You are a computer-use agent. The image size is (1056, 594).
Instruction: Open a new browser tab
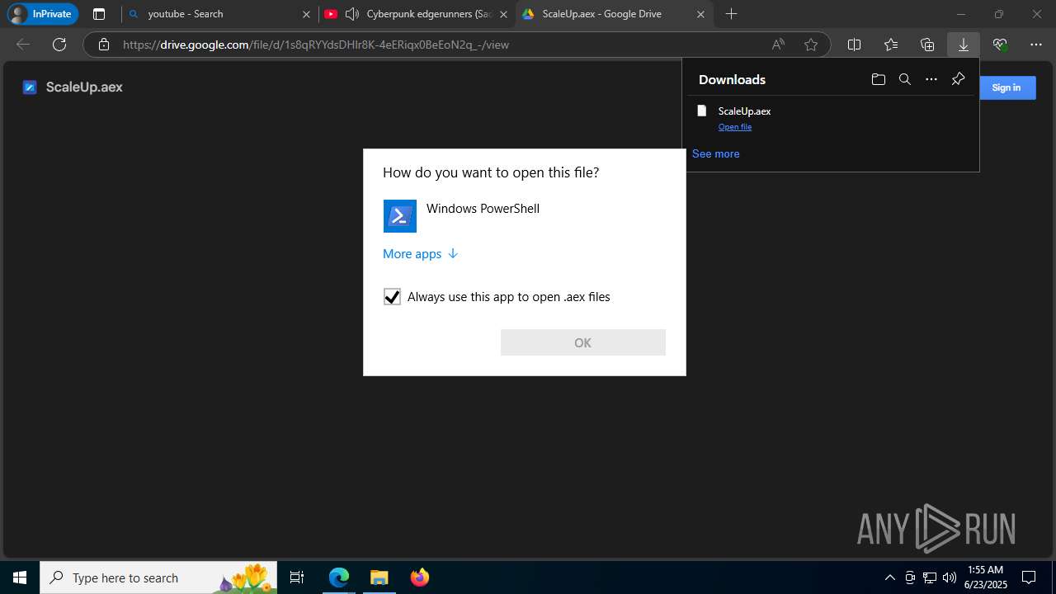[x=731, y=14]
